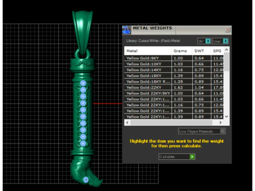Sort by the DWT column header
Screen dimensions: 255x191
tap(201, 51)
